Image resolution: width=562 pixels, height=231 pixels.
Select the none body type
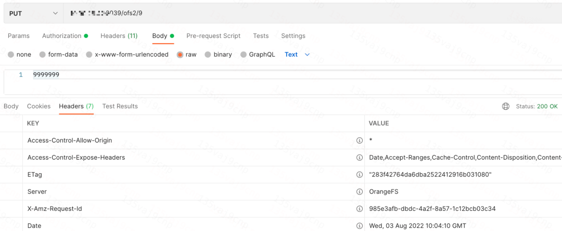[x=11, y=55]
